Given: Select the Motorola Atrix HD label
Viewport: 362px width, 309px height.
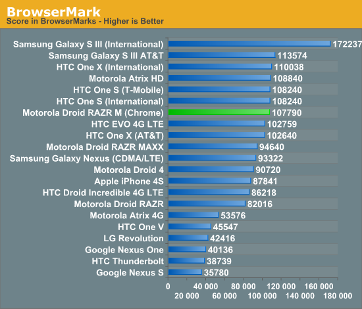Looking at the screenshot, I should coord(126,78).
